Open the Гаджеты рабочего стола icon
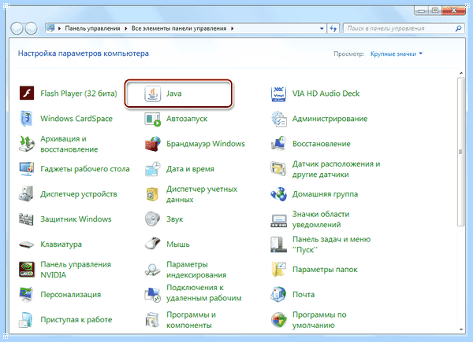Screen dimensions: 473x342 (x=27, y=169)
